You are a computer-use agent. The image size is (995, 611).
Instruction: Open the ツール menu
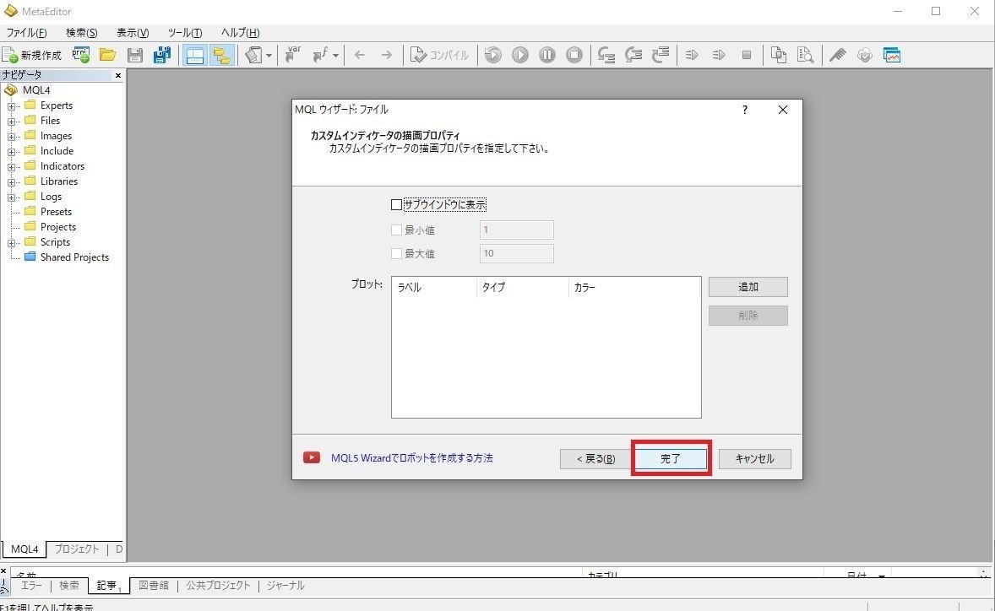click(184, 32)
